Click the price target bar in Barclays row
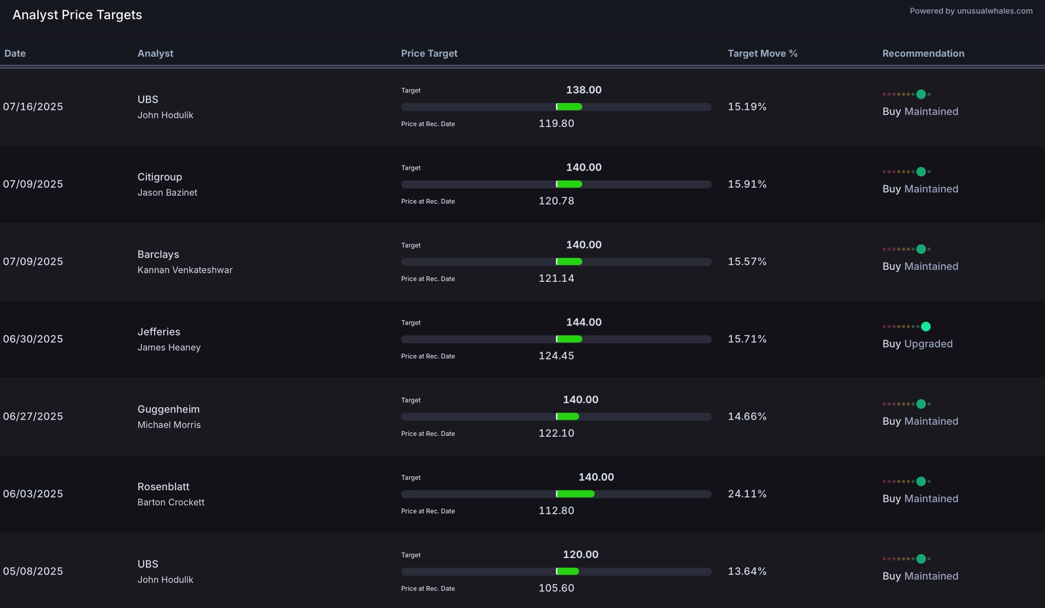 (x=556, y=261)
